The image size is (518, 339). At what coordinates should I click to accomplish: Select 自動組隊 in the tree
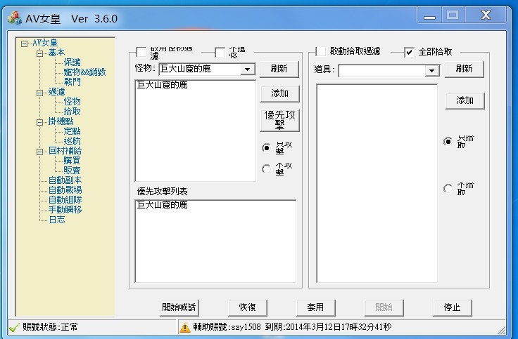pos(65,200)
